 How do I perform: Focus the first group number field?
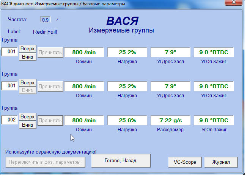point(9,52)
